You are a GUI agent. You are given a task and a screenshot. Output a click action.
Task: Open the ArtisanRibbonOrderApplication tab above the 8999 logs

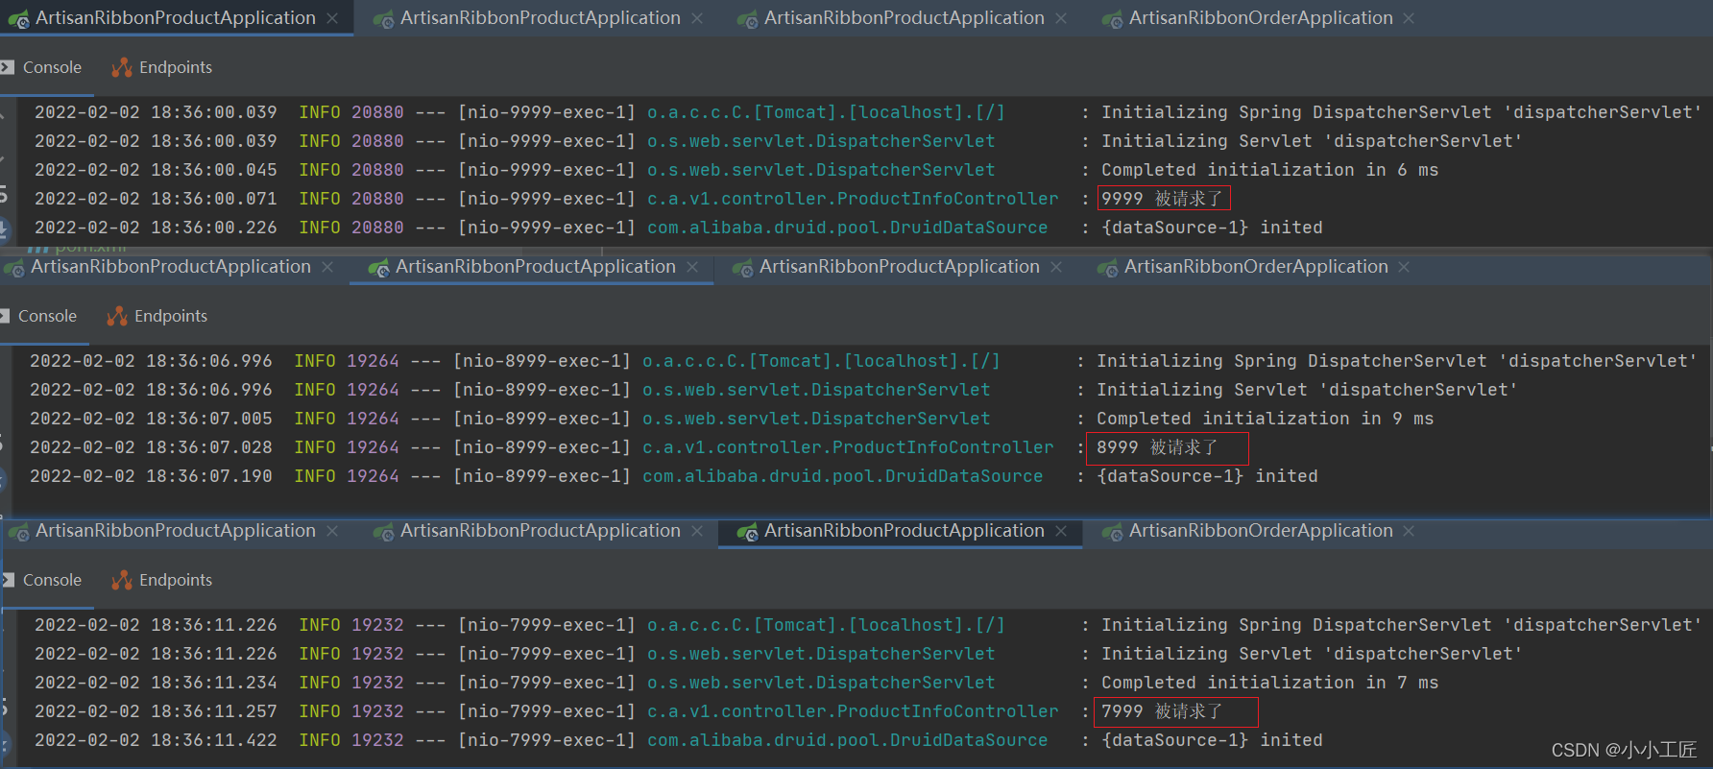(1255, 267)
